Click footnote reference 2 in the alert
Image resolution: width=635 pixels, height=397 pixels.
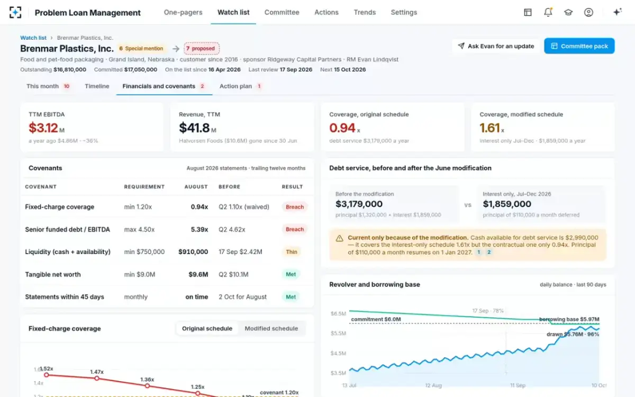click(x=489, y=252)
